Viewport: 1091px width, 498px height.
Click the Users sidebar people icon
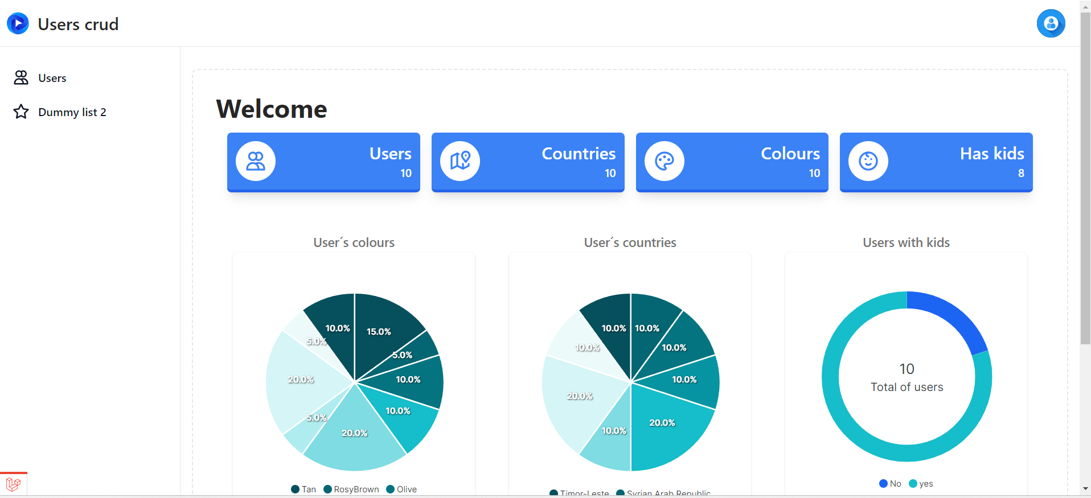pos(21,77)
